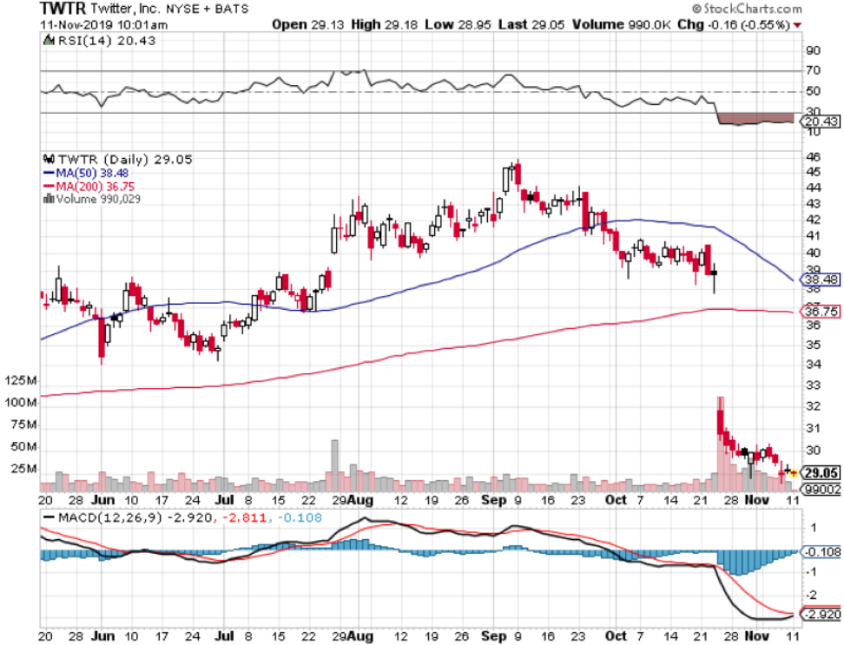This screenshot has width=844, height=645.
Task: Click the Last 29.05 value
Action: click(531, 25)
